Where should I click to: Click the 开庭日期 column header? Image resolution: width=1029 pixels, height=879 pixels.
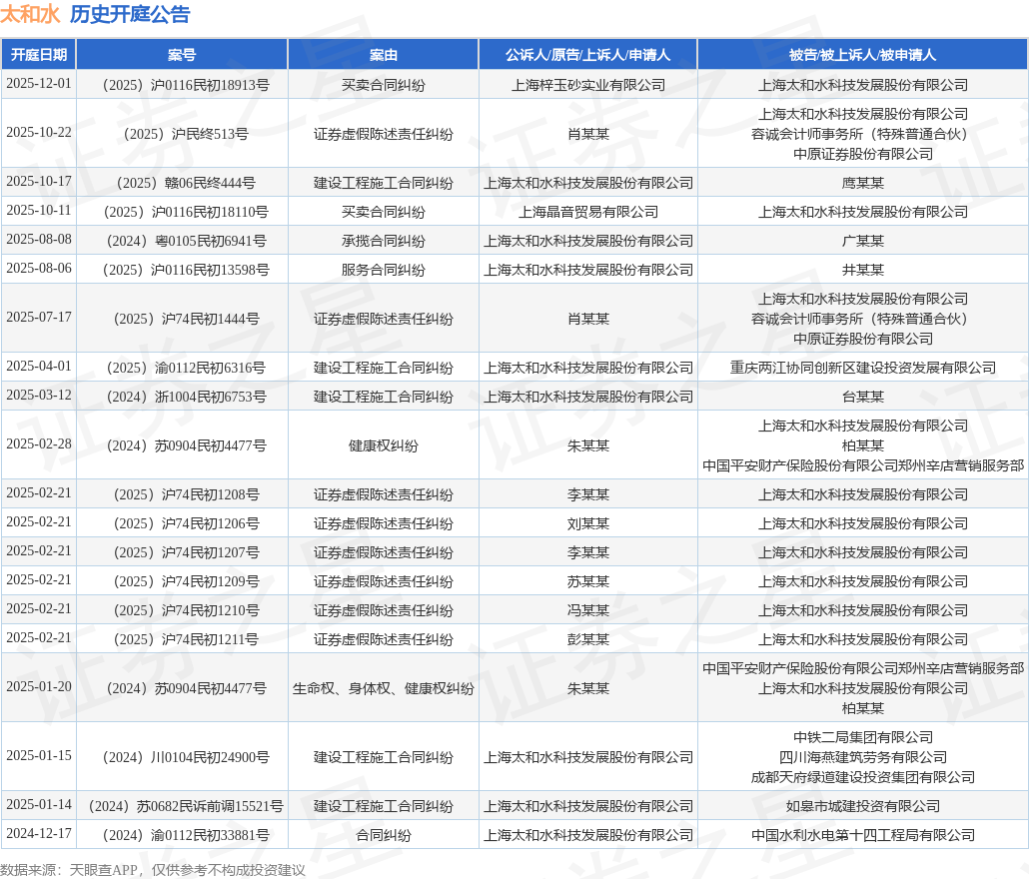pyautogui.click(x=39, y=55)
